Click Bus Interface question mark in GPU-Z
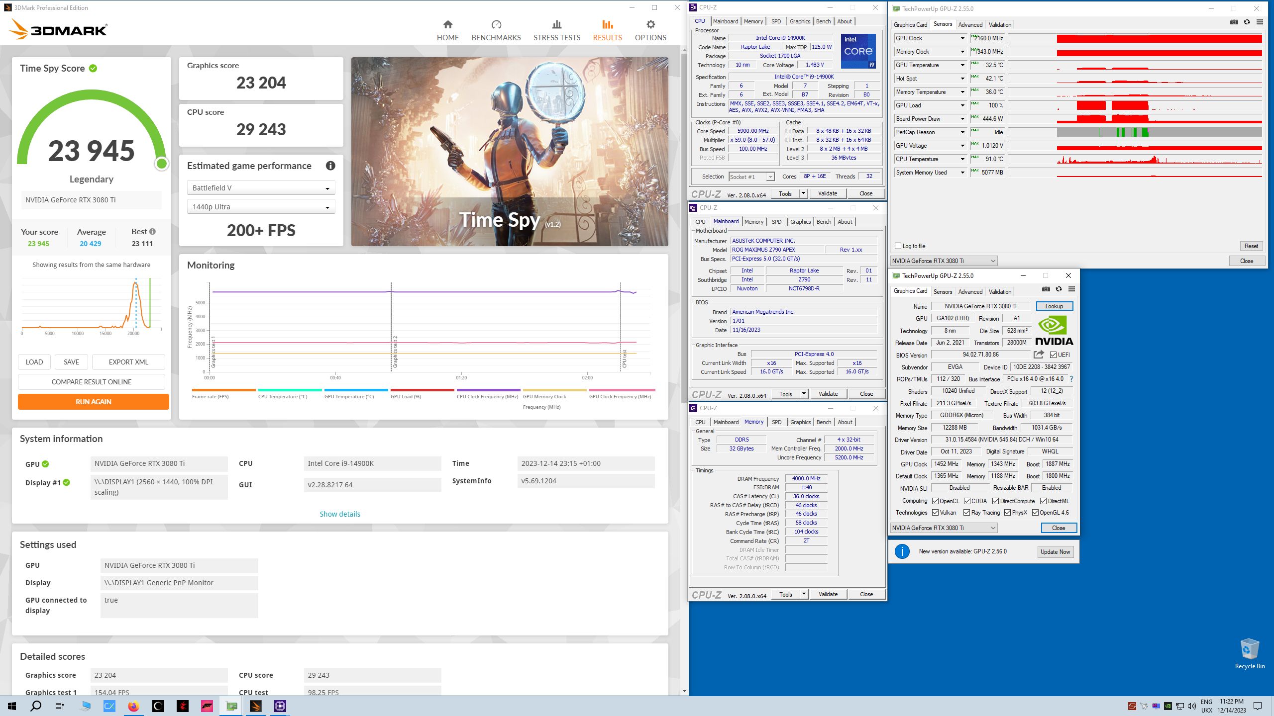Viewport: 1274px width, 716px height. tap(1071, 379)
